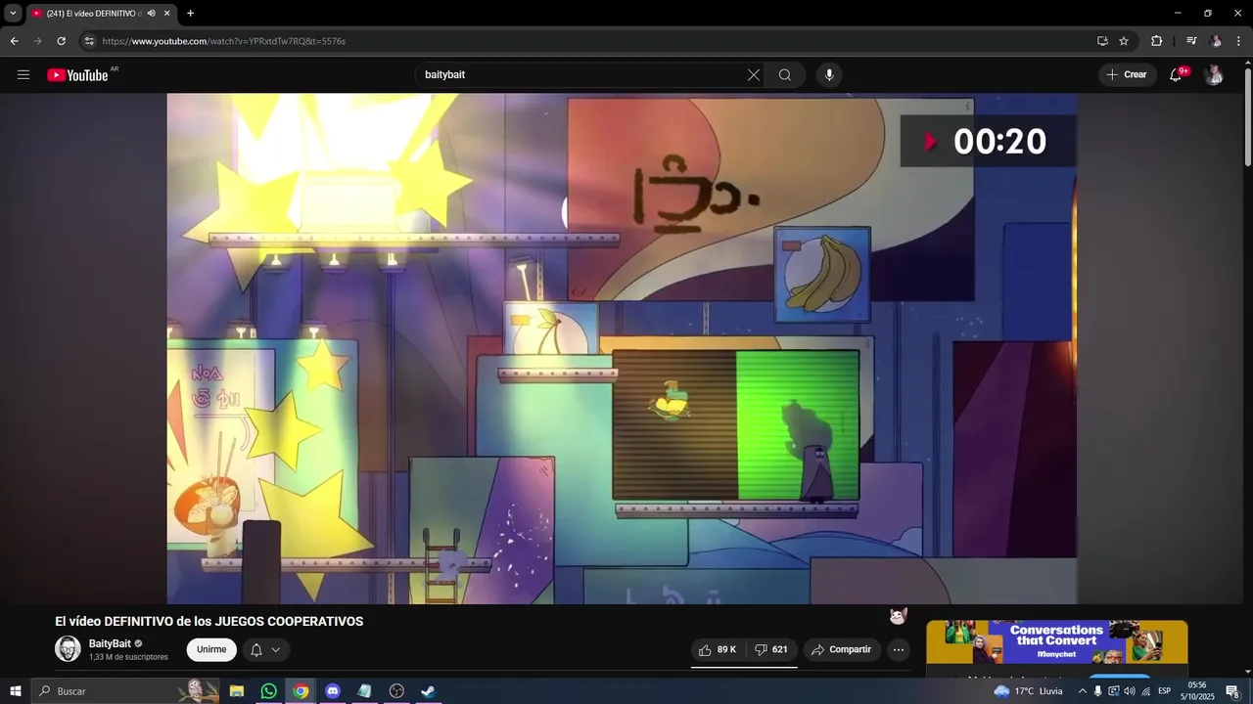Viewport: 1253px width, 704px height.
Task: Click the install app icon in address bar
Action: [1102, 41]
